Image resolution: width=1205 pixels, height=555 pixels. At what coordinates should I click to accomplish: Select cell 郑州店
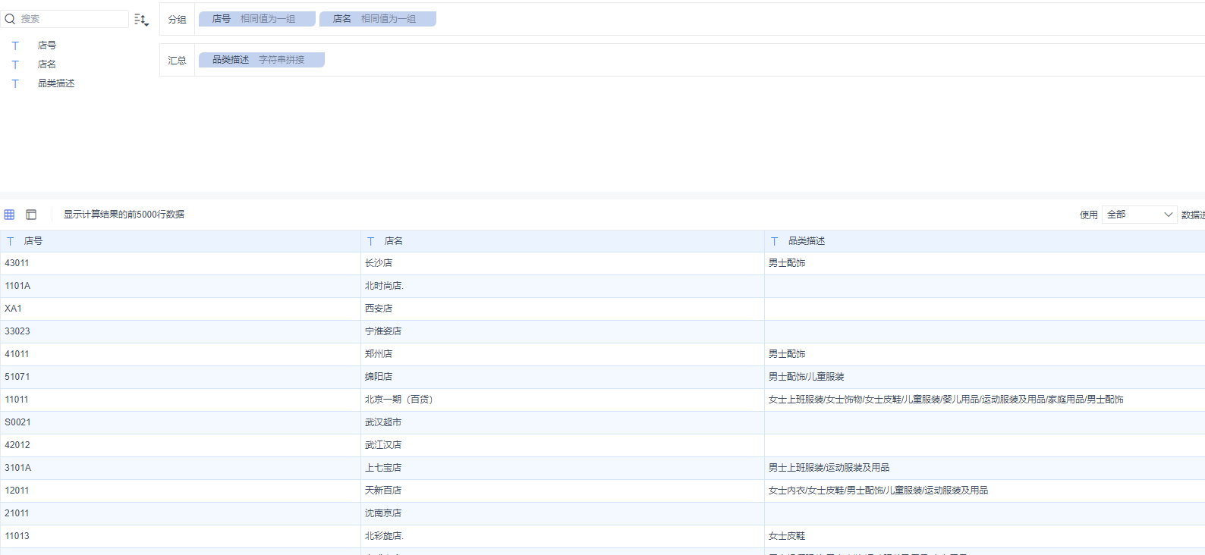562,354
